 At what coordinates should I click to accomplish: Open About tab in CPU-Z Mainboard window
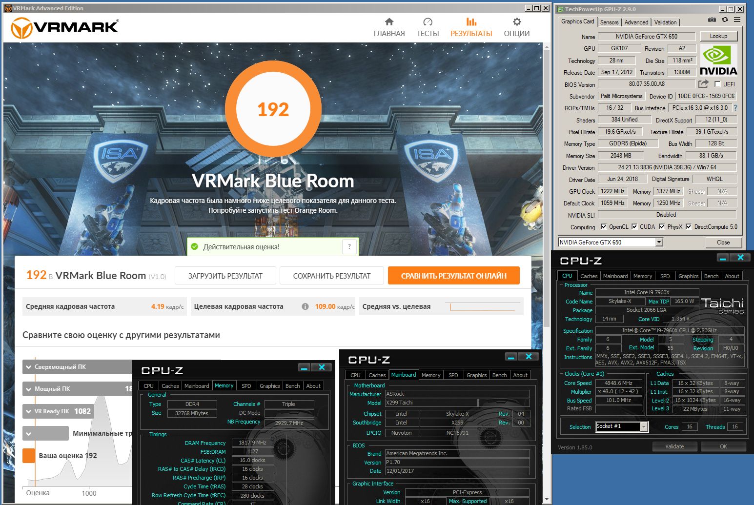(520, 375)
